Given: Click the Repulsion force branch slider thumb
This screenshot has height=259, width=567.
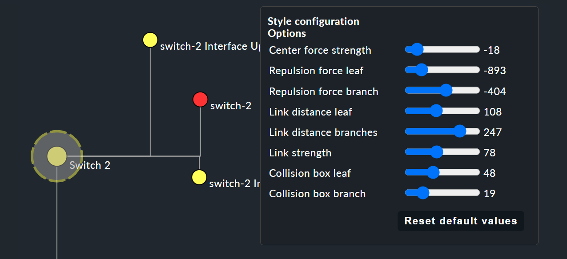Looking at the screenshot, I should pos(446,90).
